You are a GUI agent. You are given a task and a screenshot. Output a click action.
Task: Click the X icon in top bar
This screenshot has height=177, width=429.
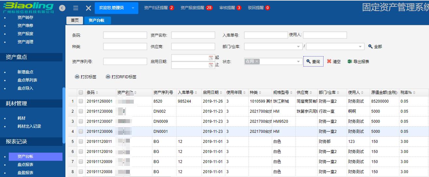tap(88, 8)
